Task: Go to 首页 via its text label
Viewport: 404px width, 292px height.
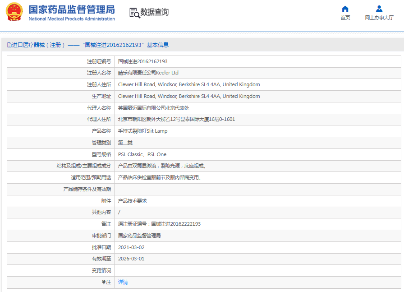Action: pyautogui.click(x=345, y=18)
